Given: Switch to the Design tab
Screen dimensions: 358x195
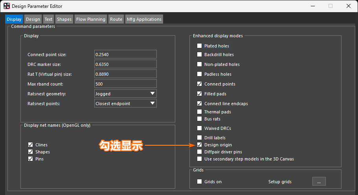Looking at the screenshot, I should coord(33,19).
